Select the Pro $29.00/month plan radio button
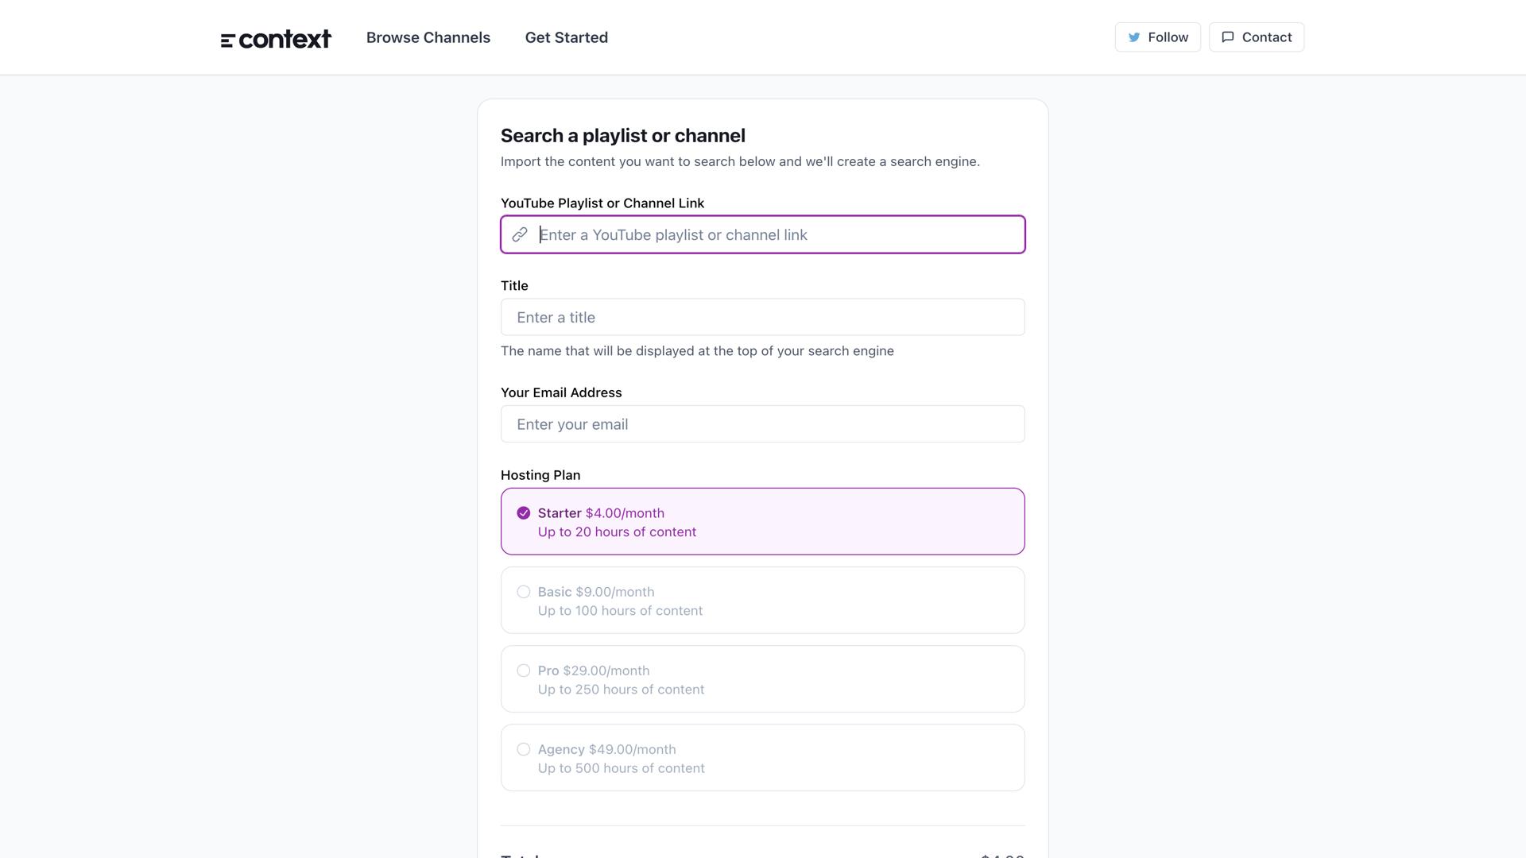Screen dimensions: 1526x858 [523, 671]
